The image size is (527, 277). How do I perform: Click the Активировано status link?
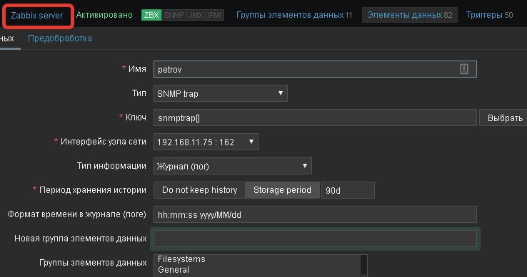click(104, 15)
